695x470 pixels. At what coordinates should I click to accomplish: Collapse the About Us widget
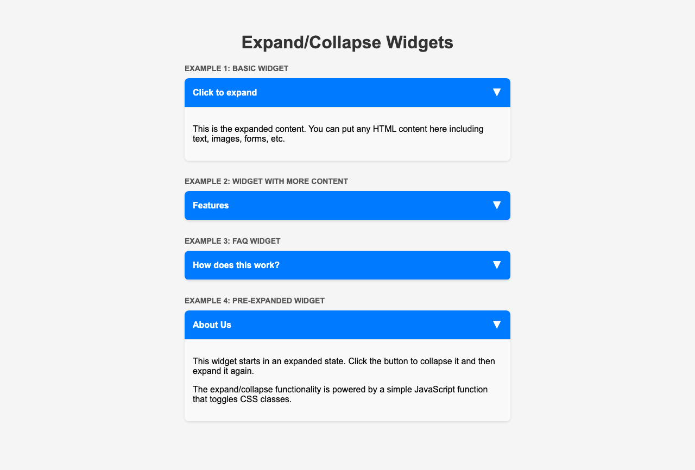tap(347, 325)
